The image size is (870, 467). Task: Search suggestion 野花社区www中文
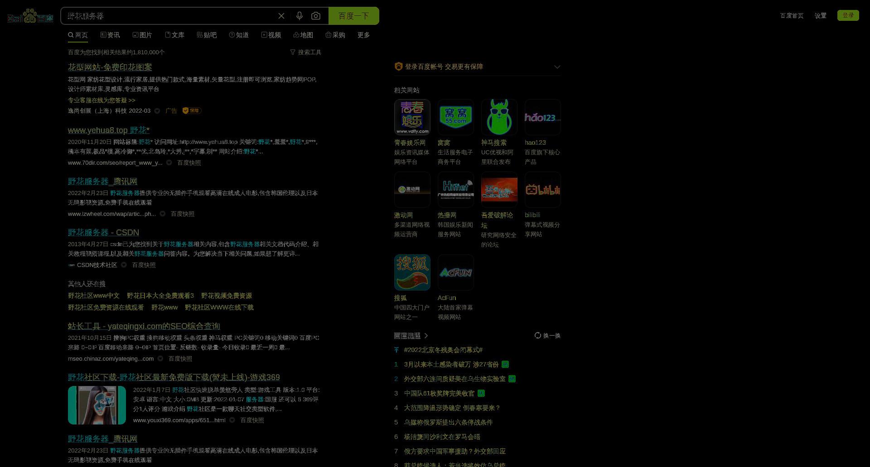pyautogui.click(x=94, y=295)
